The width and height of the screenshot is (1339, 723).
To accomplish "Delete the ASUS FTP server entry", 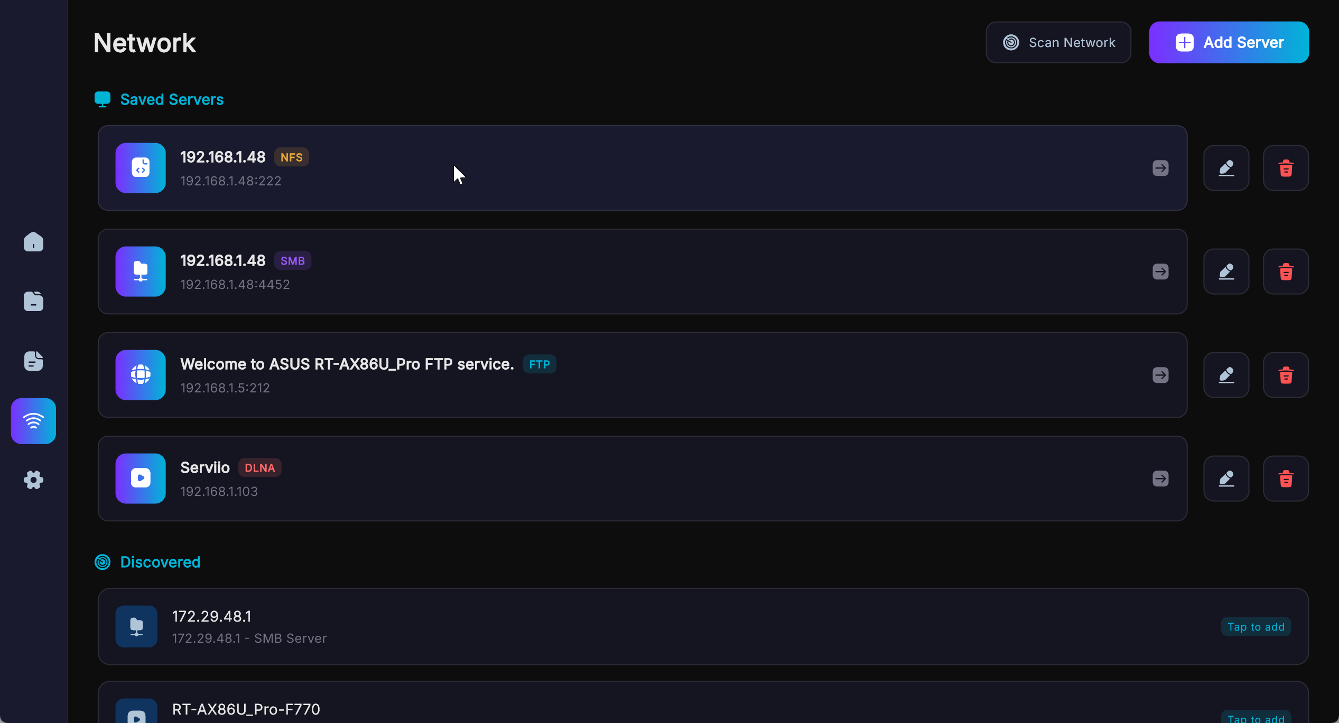I will coord(1286,375).
